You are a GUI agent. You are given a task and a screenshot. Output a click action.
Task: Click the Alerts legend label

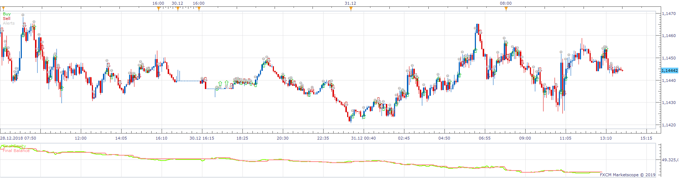[9, 23]
